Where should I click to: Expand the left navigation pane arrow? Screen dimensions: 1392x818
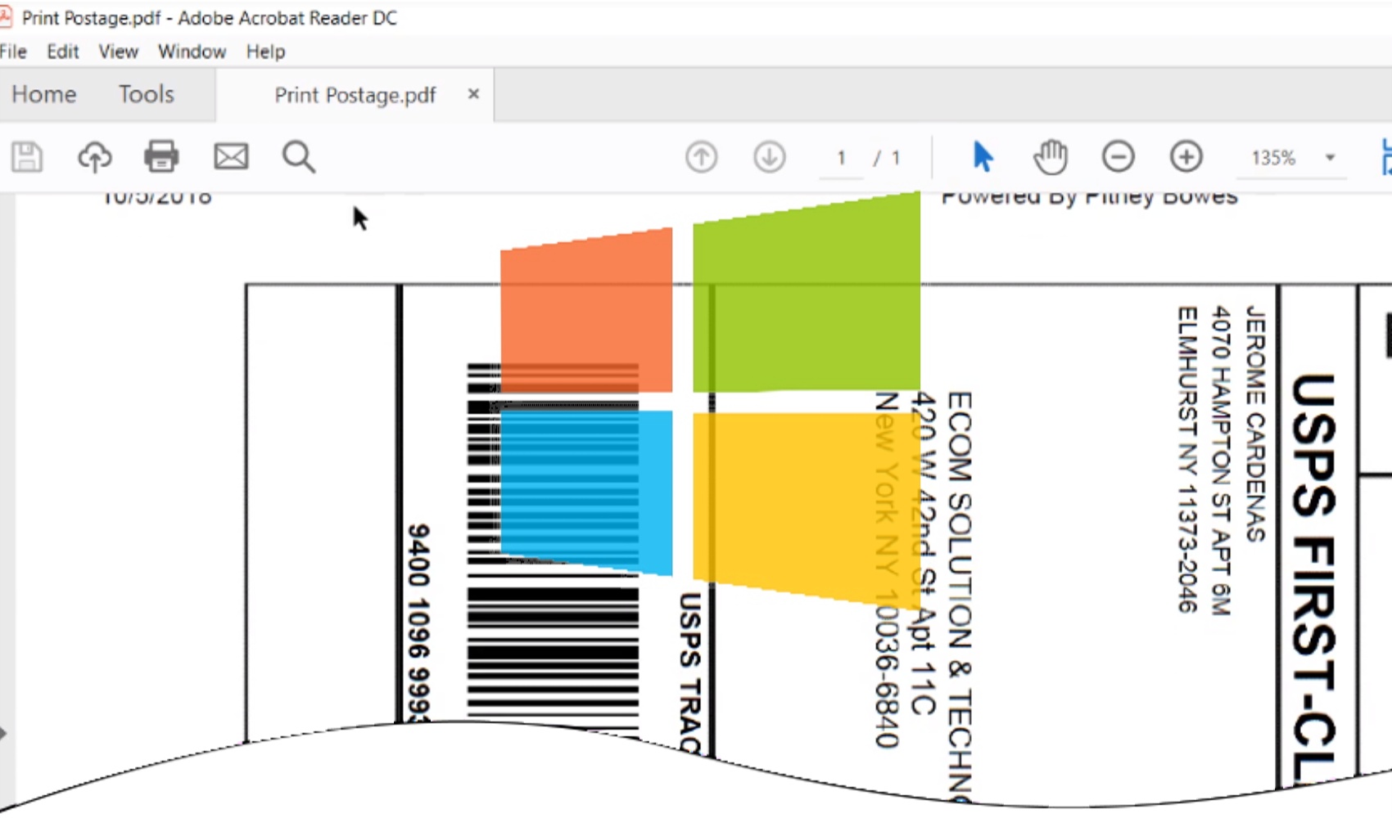tap(4, 733)
